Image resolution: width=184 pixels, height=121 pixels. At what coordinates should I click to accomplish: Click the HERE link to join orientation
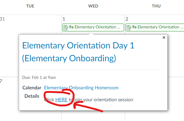[x=61, y=99]
